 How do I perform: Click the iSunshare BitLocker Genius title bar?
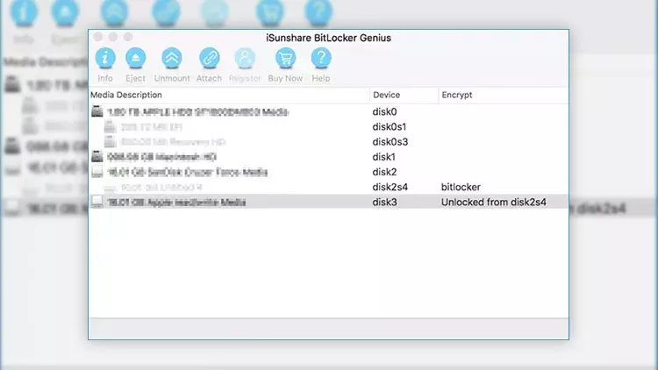329,38
